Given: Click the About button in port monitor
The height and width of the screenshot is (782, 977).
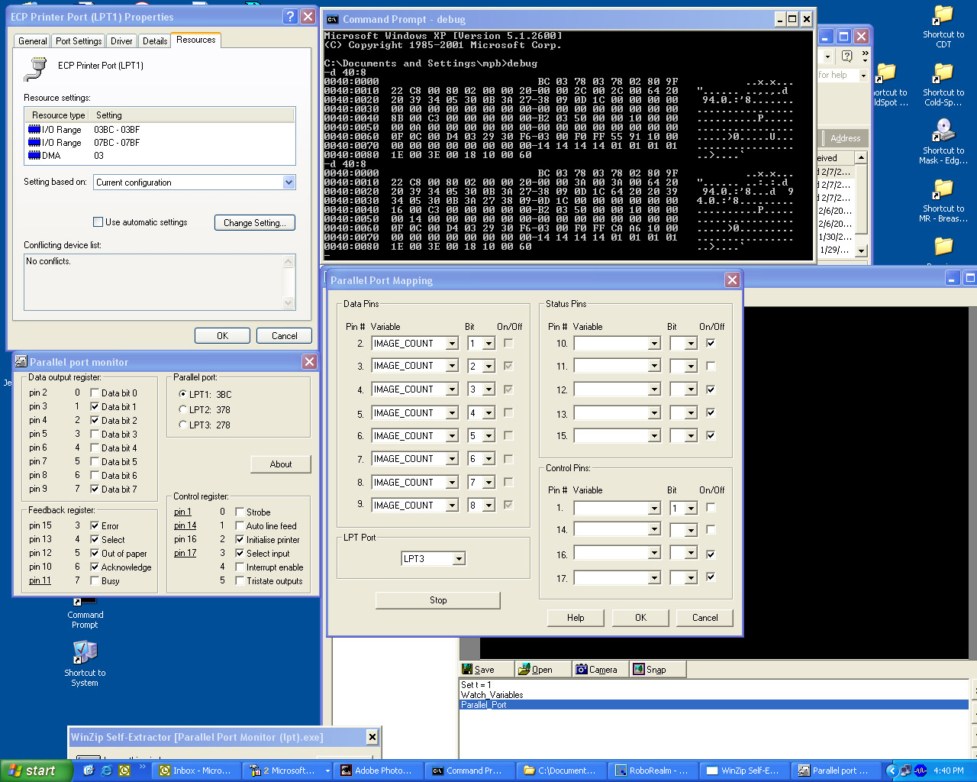Looking at the screenshot, I should (x=281, y=464).
